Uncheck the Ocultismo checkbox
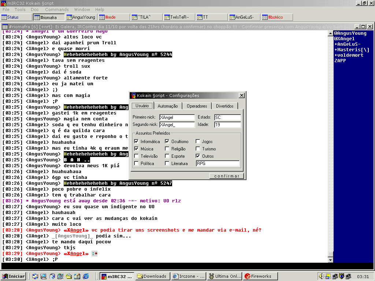Image resolution: width=375 pixels, height=281 pixels. 167,142
